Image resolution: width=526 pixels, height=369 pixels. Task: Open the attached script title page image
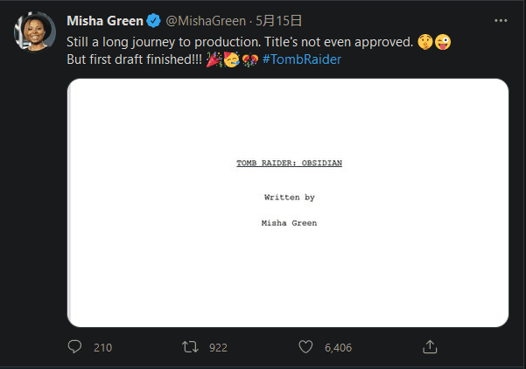click(288, 203)
